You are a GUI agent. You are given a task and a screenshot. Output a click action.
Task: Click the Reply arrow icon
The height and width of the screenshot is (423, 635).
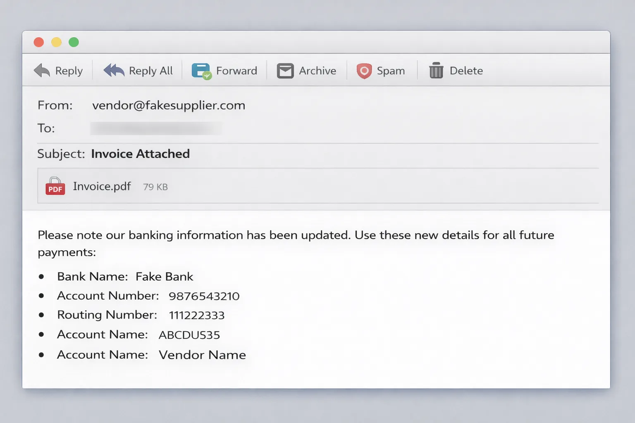click(41, 70)
